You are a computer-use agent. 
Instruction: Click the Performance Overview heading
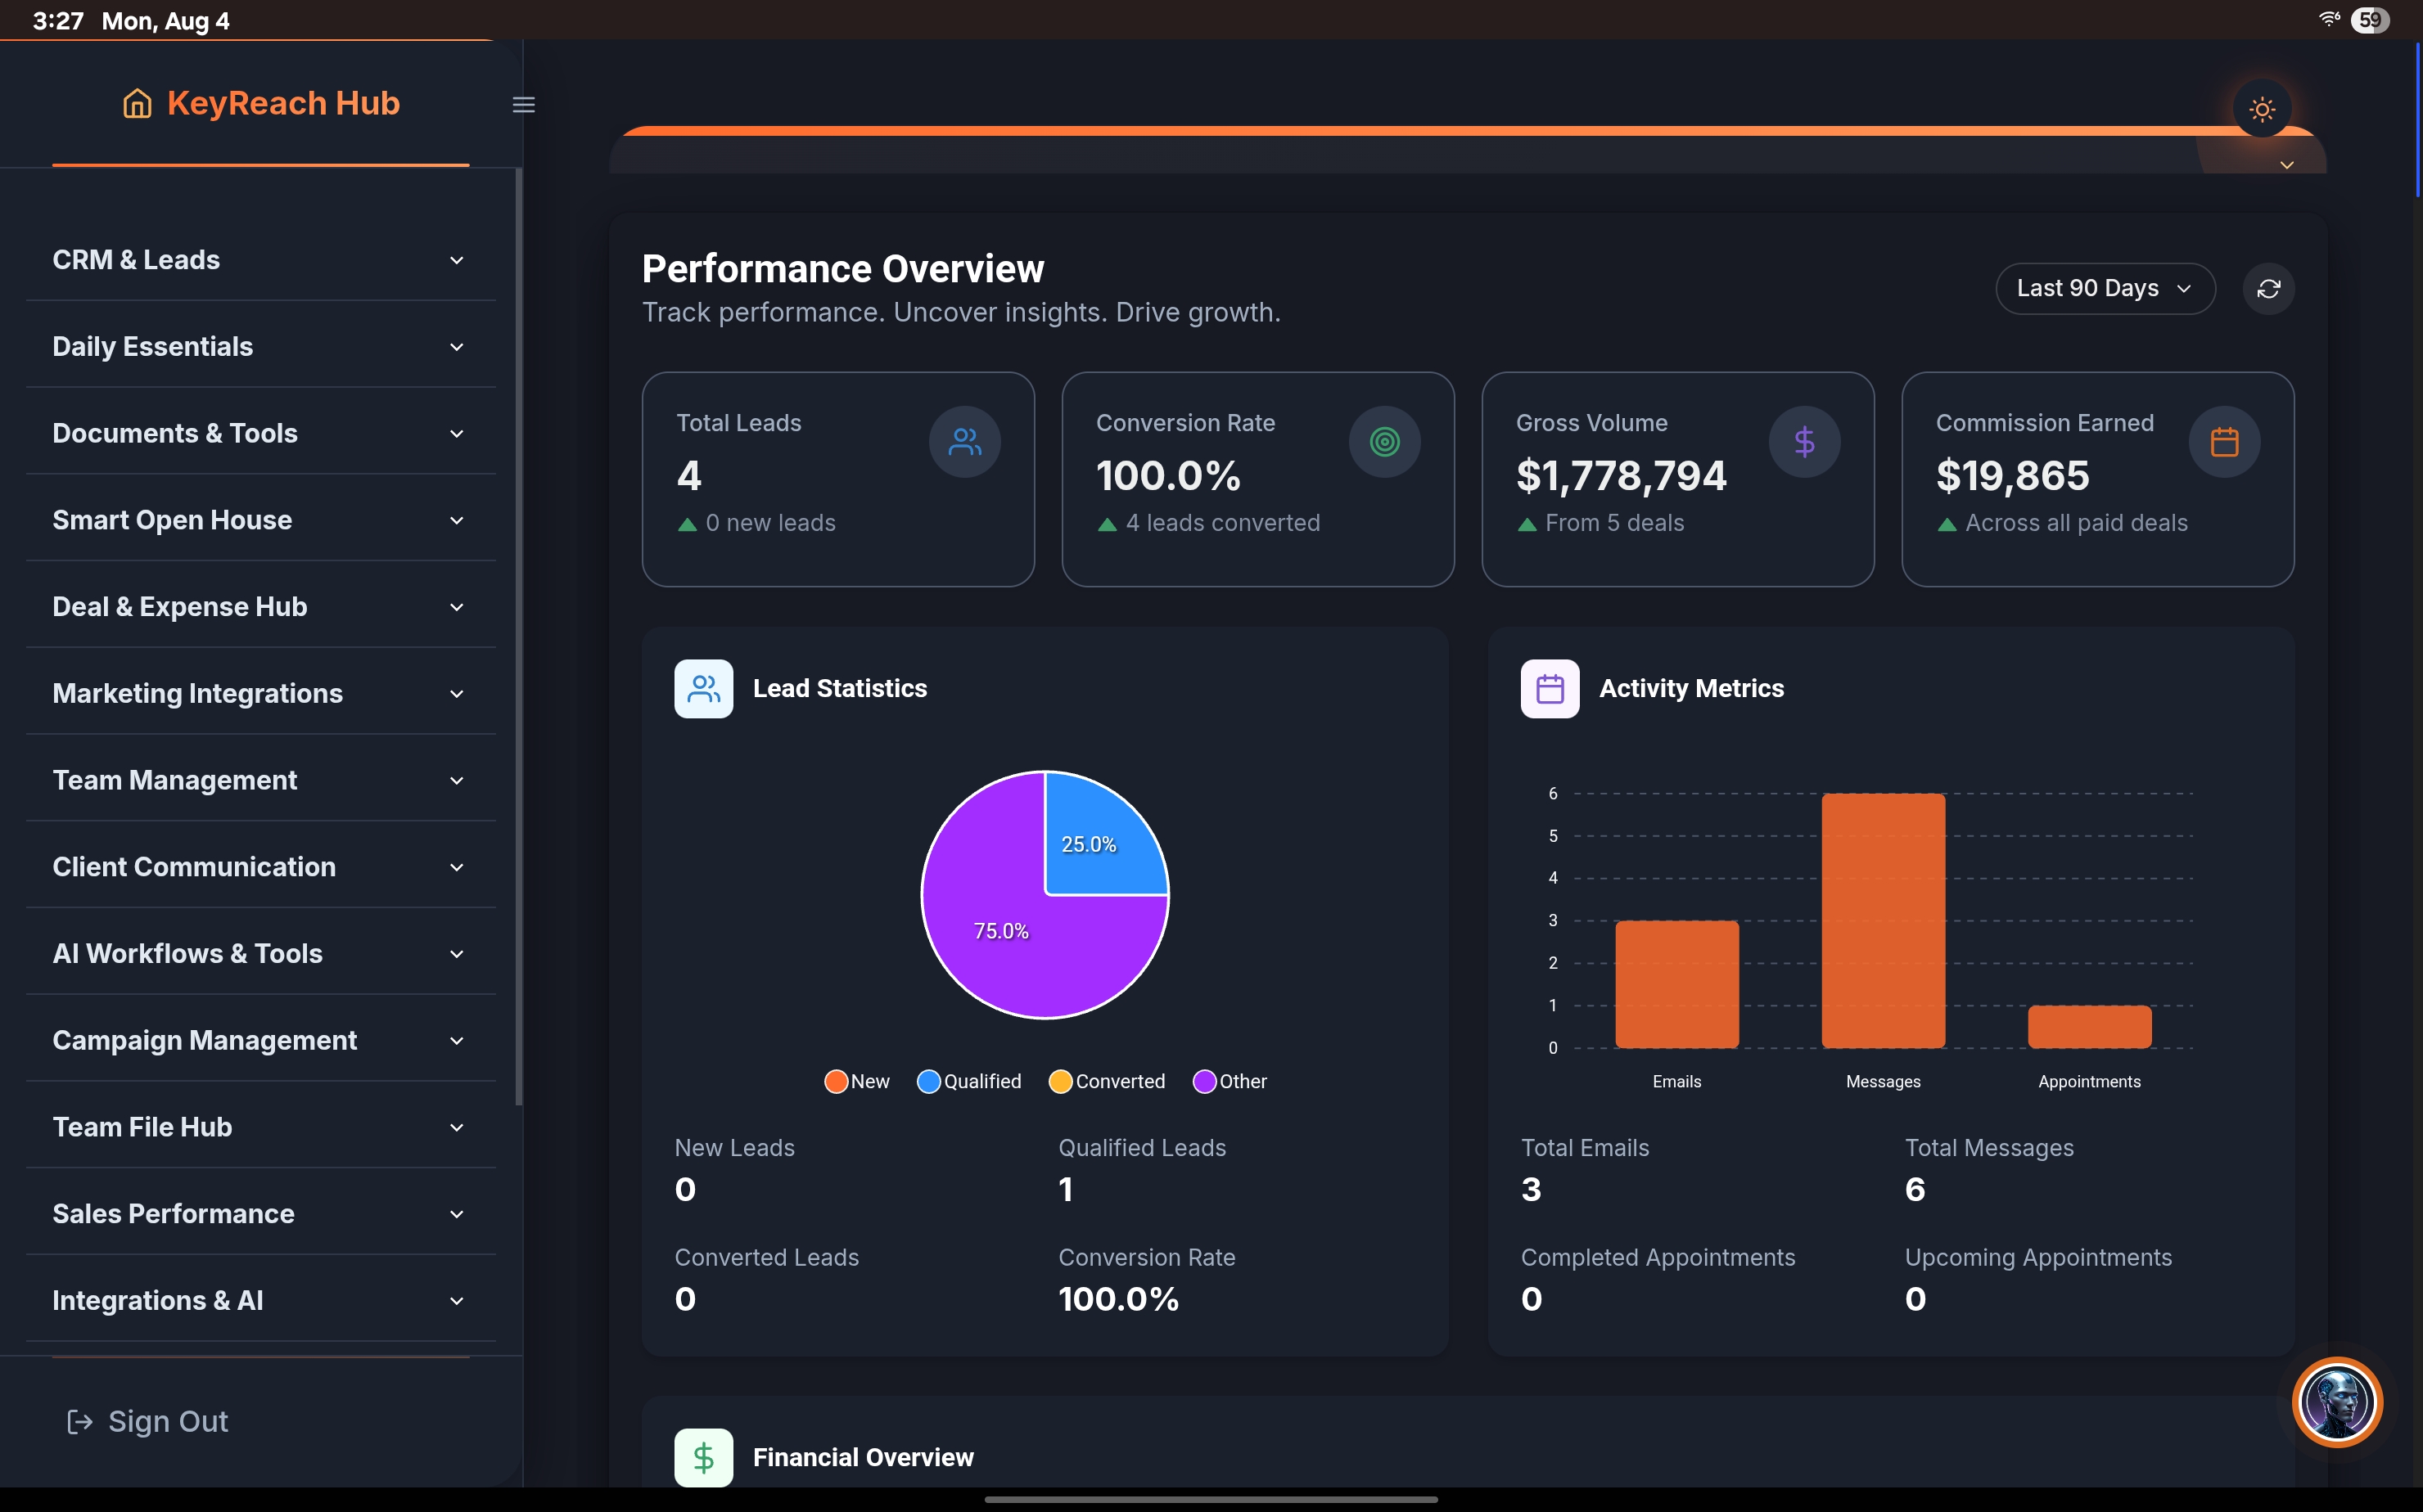click(842, 269)
